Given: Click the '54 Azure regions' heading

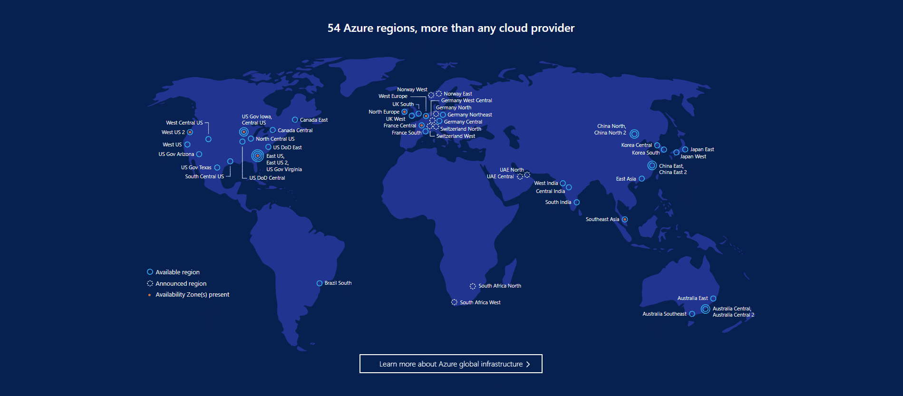Looking at the screenshot, I should [x=451, y=28].
